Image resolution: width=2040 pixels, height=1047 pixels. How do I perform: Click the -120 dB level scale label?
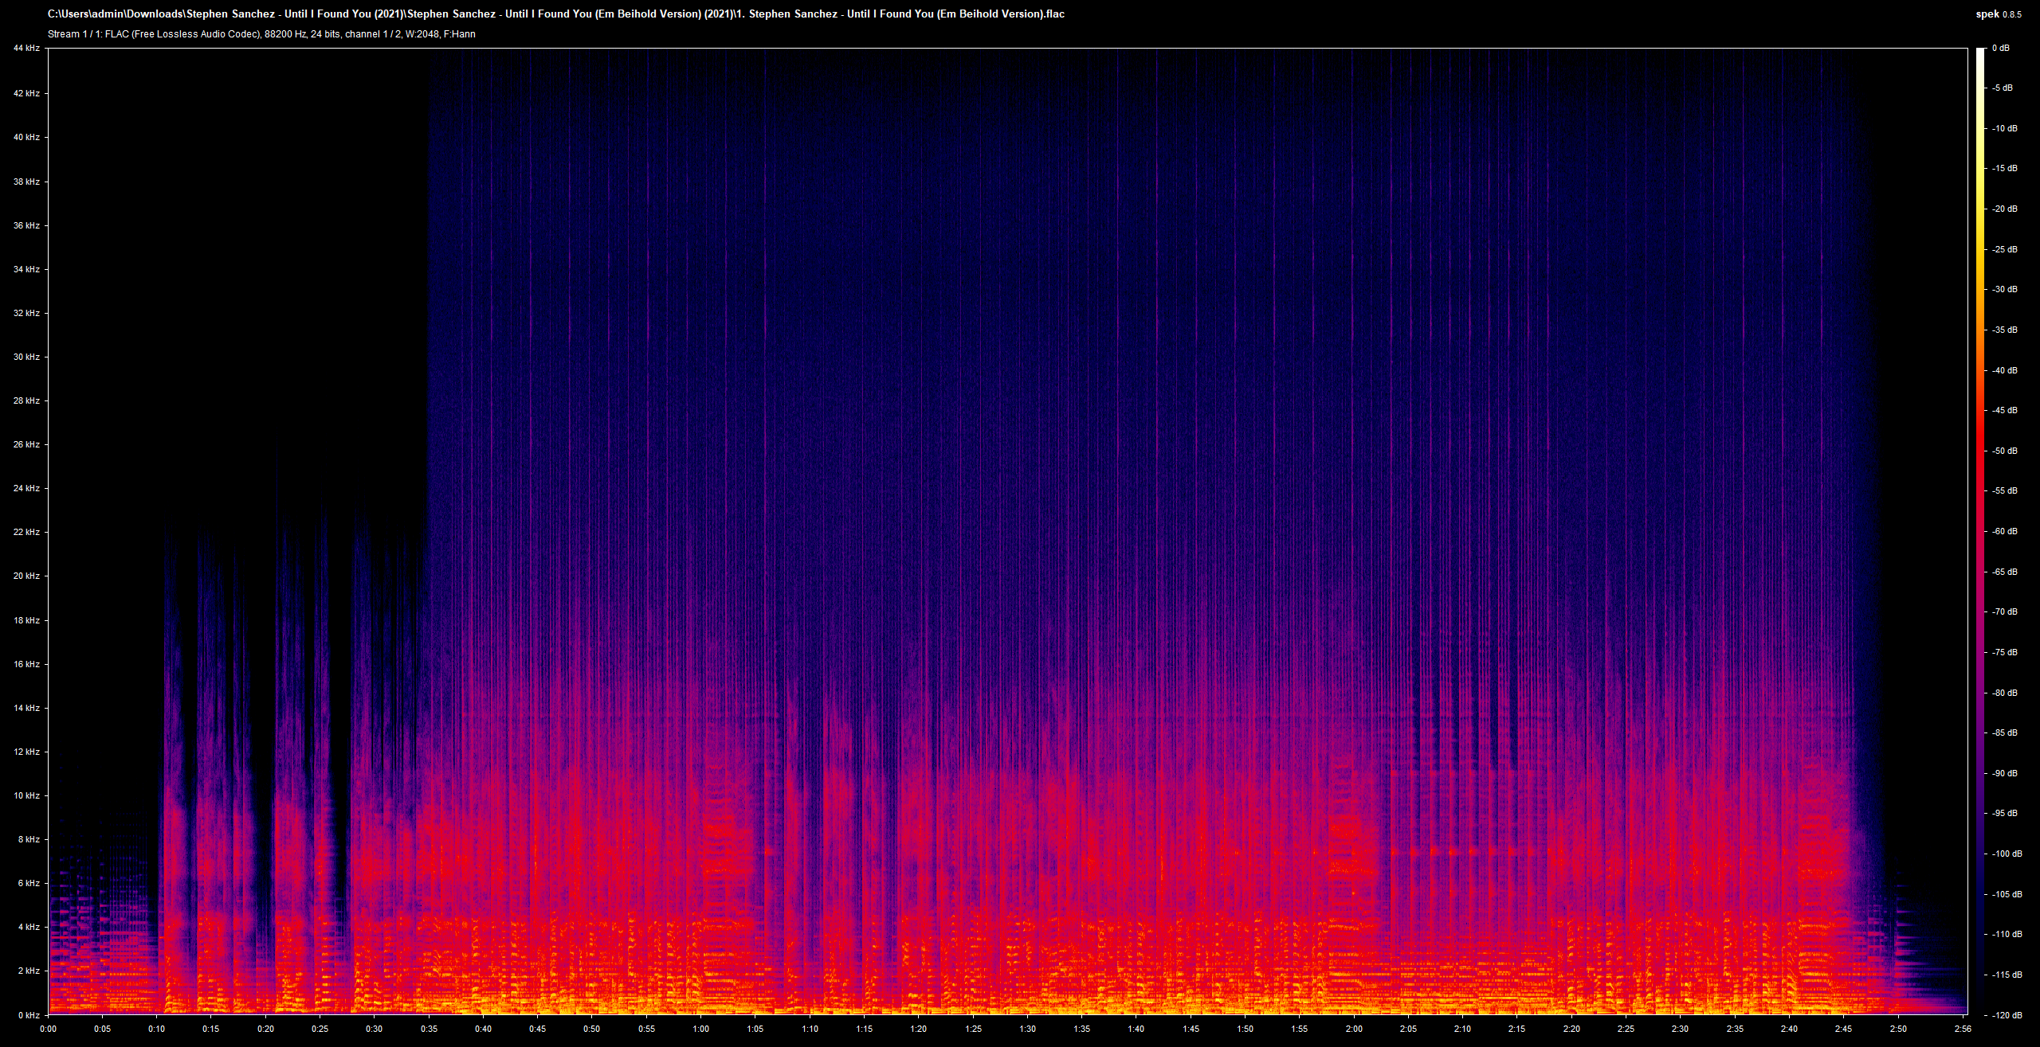coord(2007,1015)
